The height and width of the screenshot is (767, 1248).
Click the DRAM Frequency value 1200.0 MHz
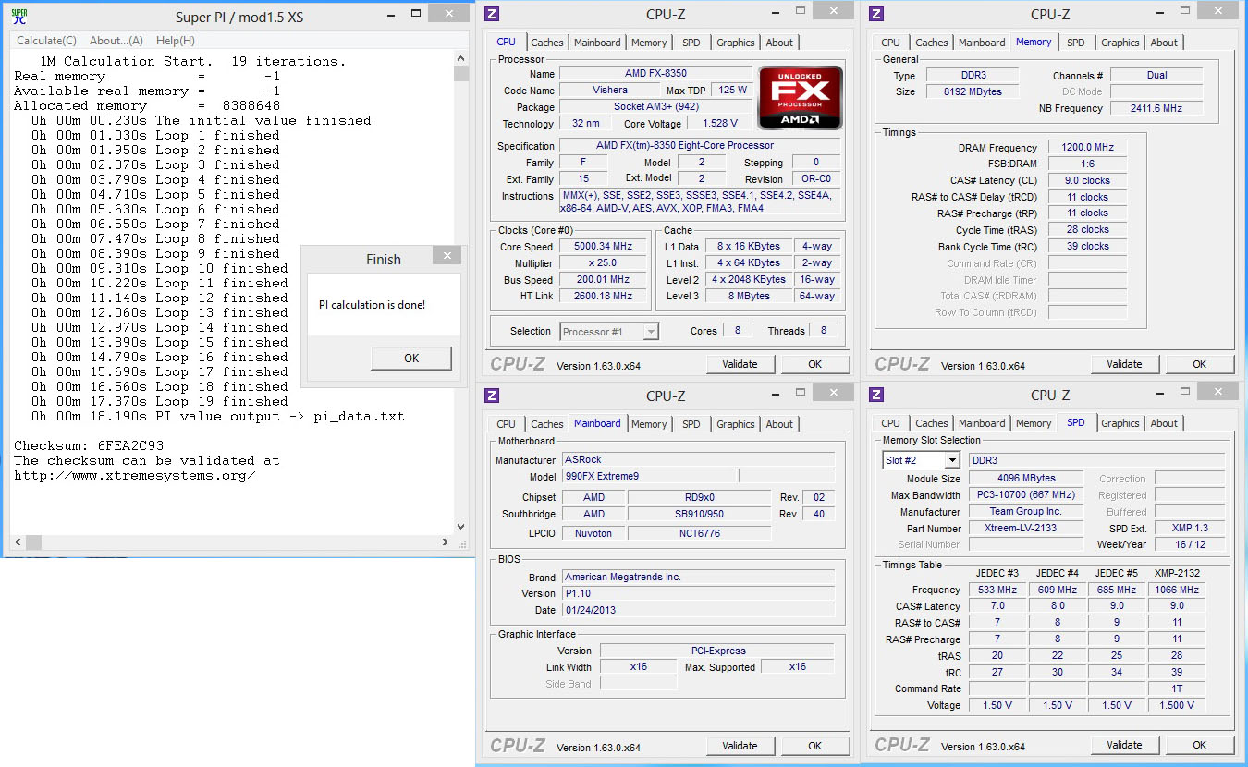pyautogui.click(x=1087, y=148)
